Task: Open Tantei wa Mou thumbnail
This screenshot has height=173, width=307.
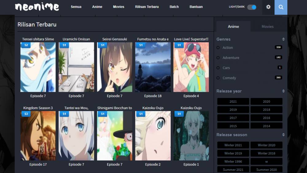Action: coord(76,136)
